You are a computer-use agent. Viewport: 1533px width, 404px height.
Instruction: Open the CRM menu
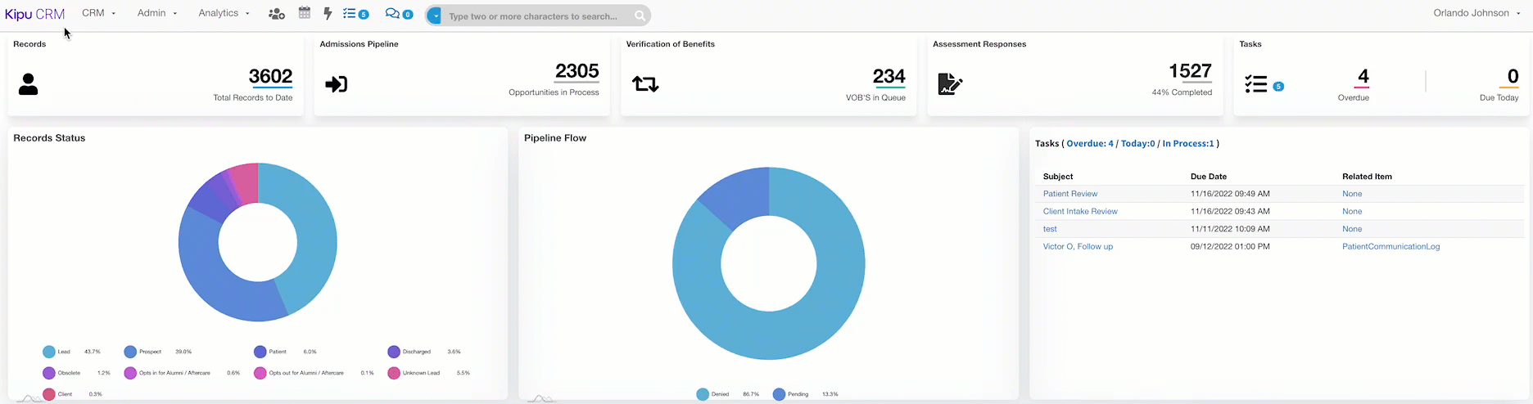pos(98,13)
